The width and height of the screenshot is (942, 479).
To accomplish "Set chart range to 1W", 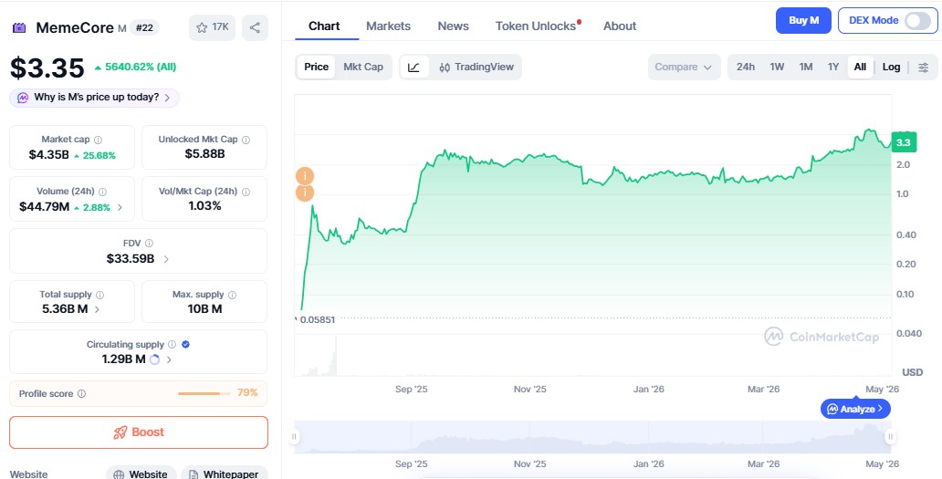I will pos(777,67).
